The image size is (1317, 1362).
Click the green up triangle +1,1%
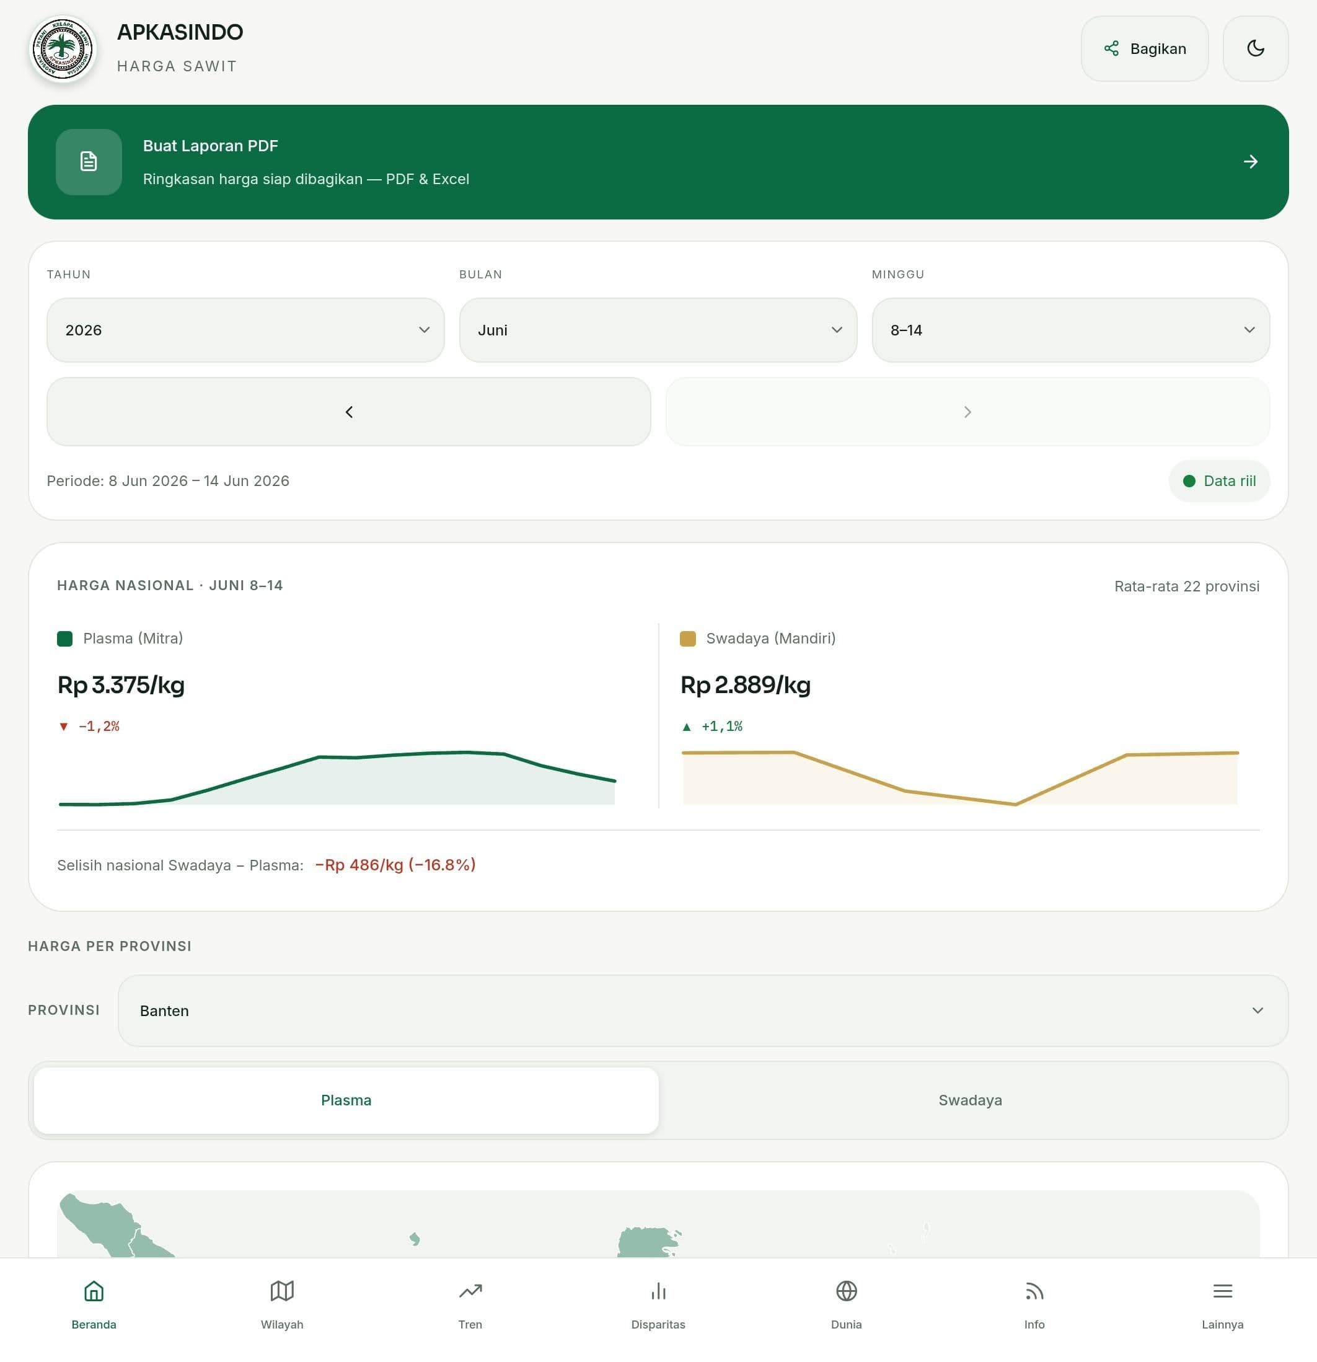tap(686, 726)
